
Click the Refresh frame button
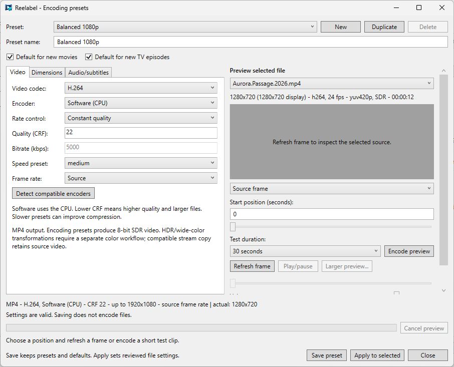(x=252, y=266)
